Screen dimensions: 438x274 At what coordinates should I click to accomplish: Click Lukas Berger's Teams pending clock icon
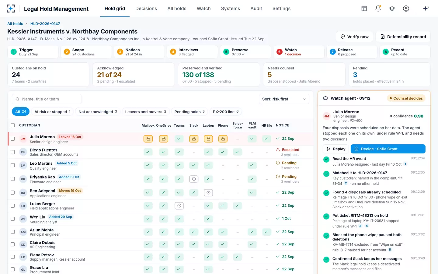179,206
